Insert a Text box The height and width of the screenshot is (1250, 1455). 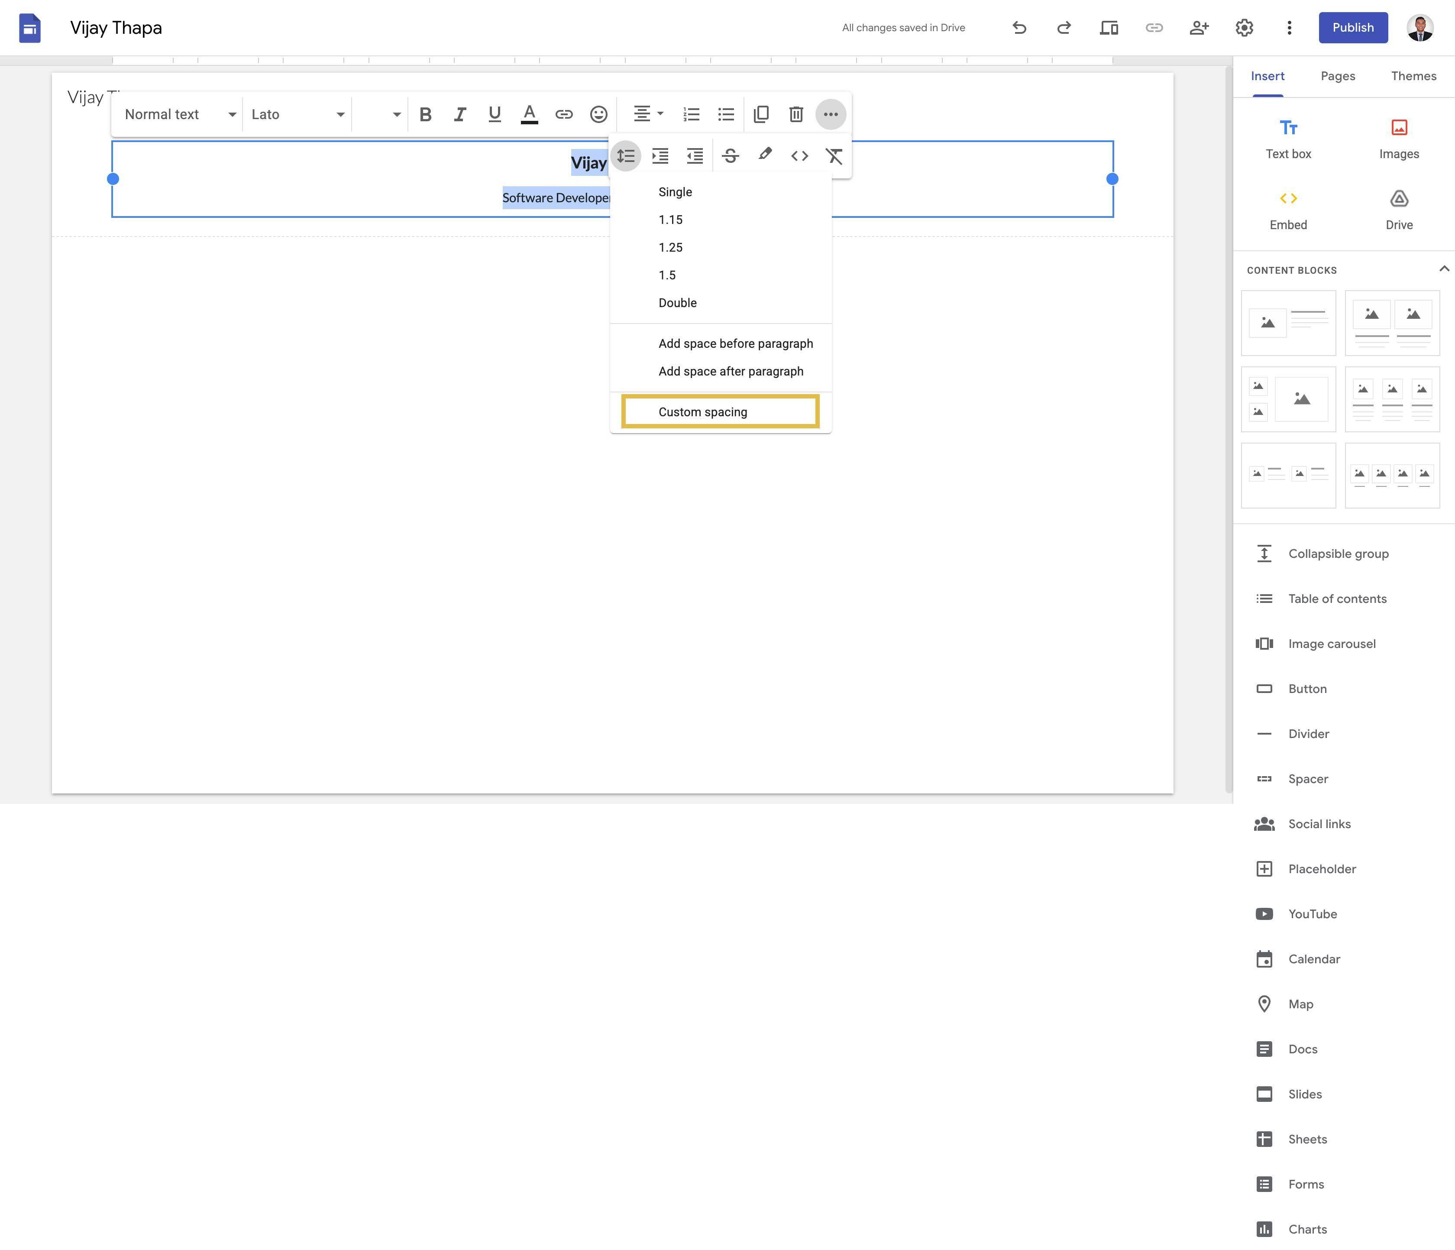pyautogui.click(x=1288, y=139)
